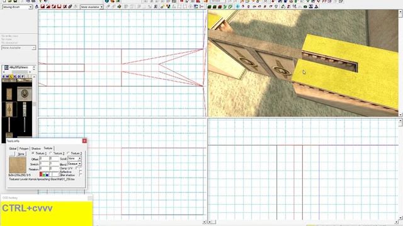Click the blue color swatch in Tools info

(47, 175)
